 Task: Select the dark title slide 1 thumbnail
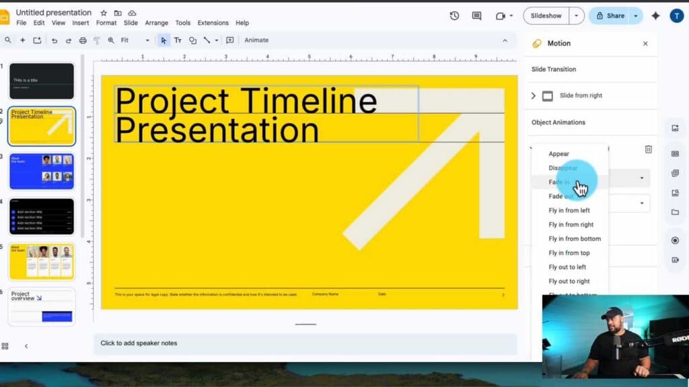[x=42, y=81]
